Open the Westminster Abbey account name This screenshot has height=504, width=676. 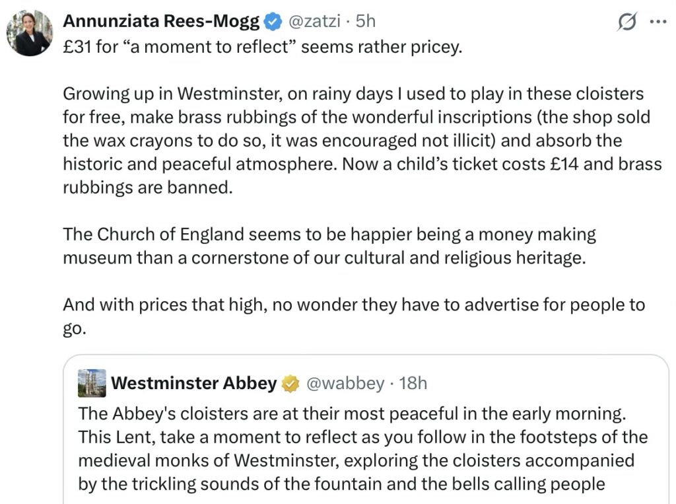[193, 383]
